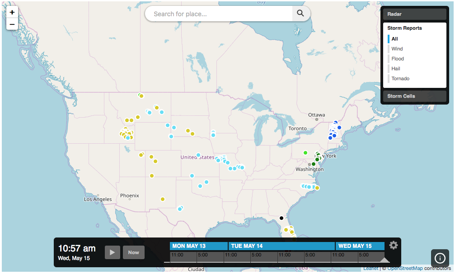Switch to the MON MAY 13 timeline tab
The height and width of the screenshot is (274, 455).
(198, 246)
